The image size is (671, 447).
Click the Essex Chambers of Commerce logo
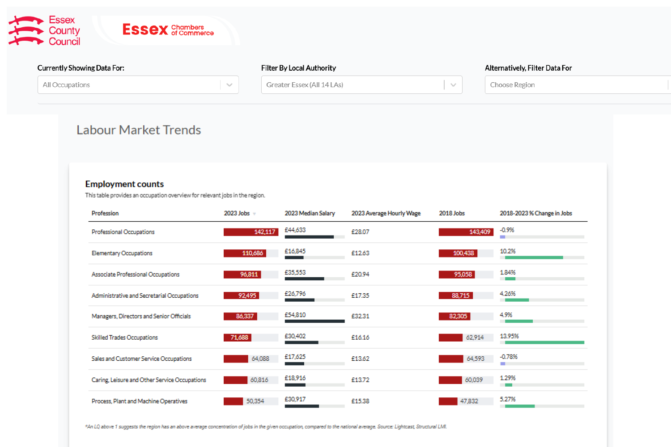[168, 30]
